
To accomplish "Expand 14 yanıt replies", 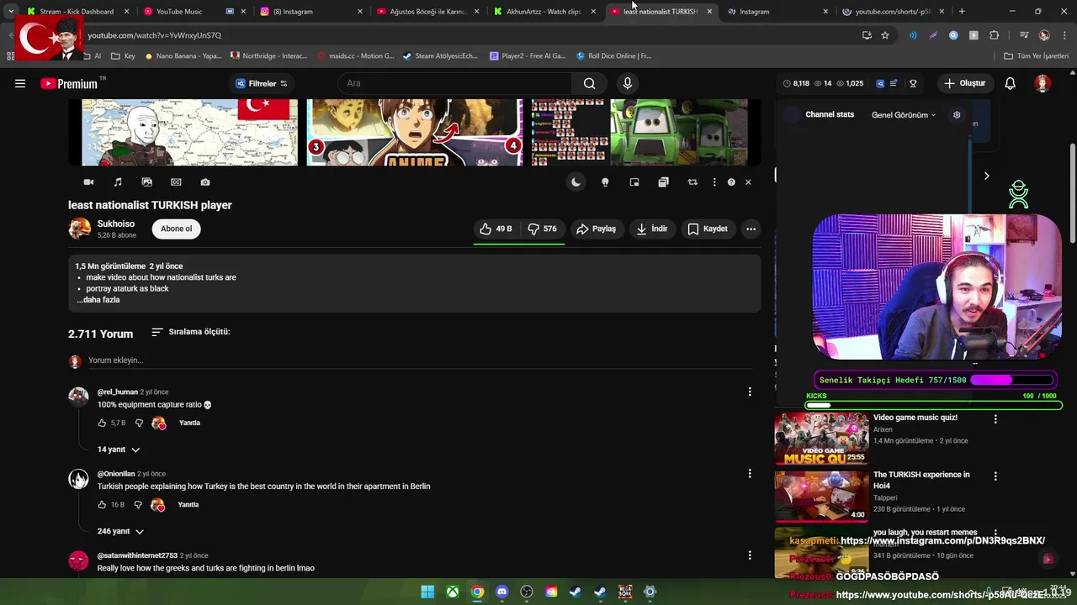I will [119, 450].
